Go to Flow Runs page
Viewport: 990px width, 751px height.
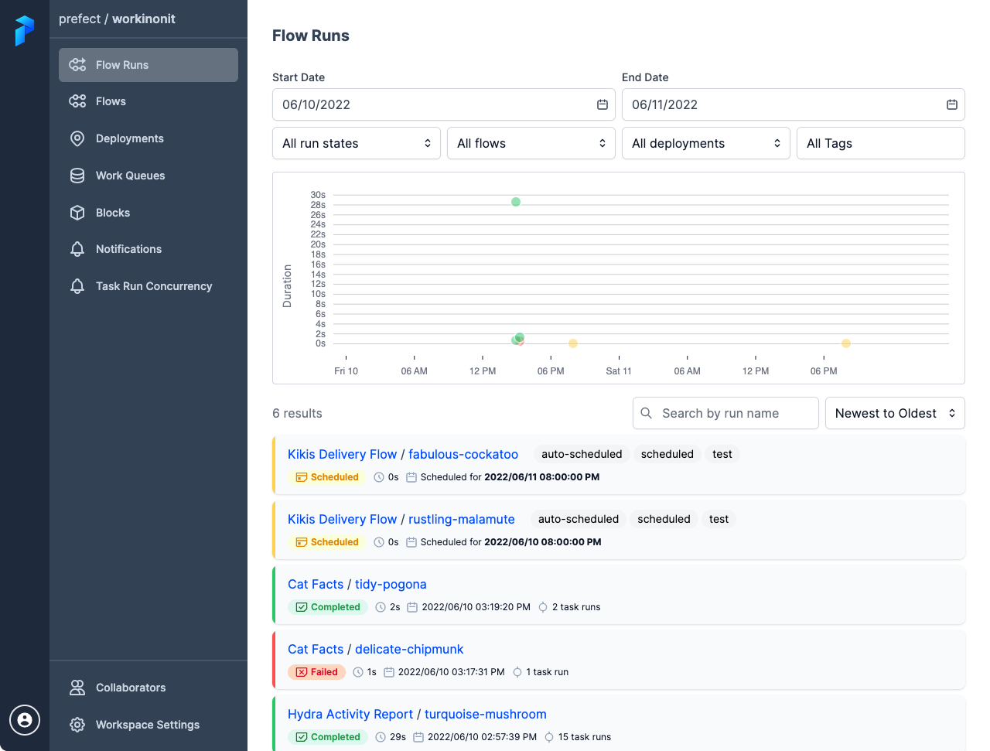click(x=148, y=65)
